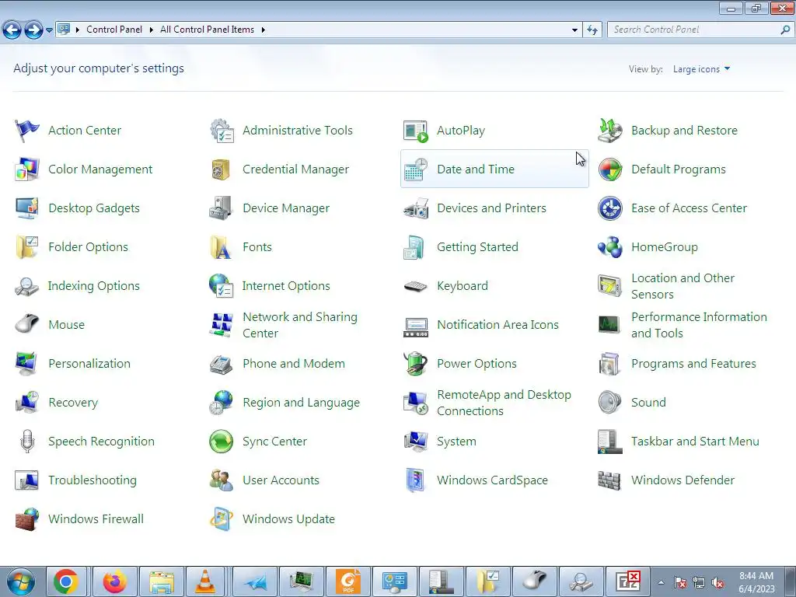This screenshot has width=796, height=597.
Task: Click the Desktop Gadgets monitor icon
Action: click(27, 208)
